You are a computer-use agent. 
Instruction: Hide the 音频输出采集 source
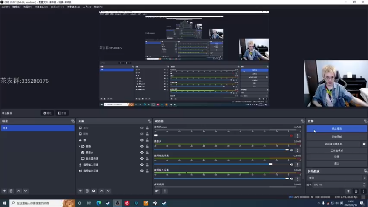click(142, 171)
